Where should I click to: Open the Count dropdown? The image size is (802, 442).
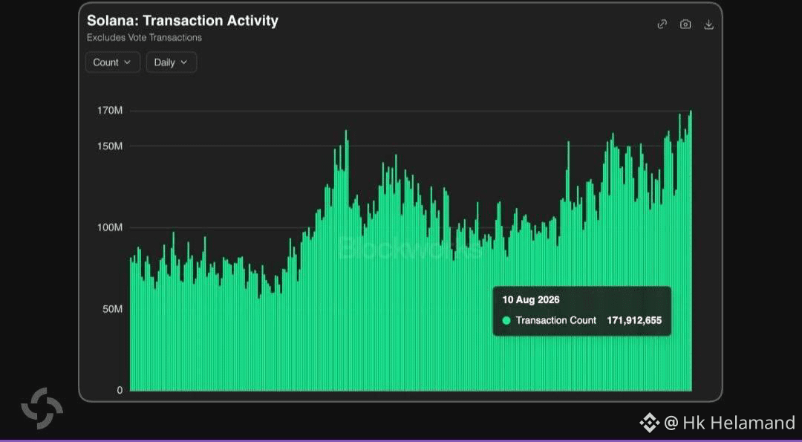click(113, 62)
